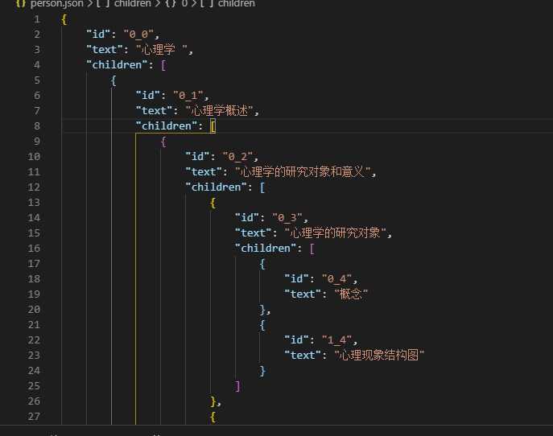
Task: Place cursor on the "0_0" id value
Action: click(x=138, y=35)
